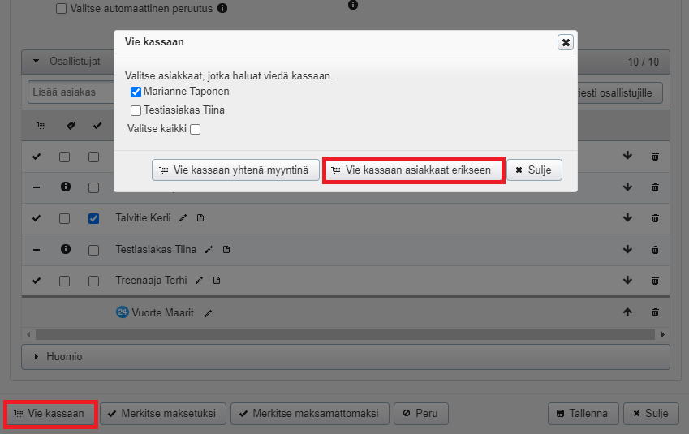This screenshot has width=689, height=434.
Task: Check Testiasiakas Tiina in the dialog
Action: point(136,110)
